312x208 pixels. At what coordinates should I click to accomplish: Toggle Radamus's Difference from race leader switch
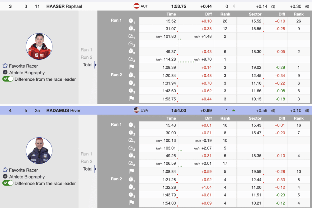coord(8,183)
